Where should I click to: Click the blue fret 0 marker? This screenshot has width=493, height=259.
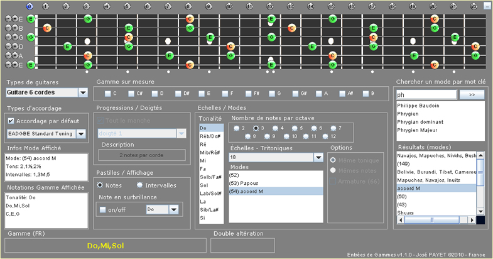pyautogui.click(x=30, y=6)
